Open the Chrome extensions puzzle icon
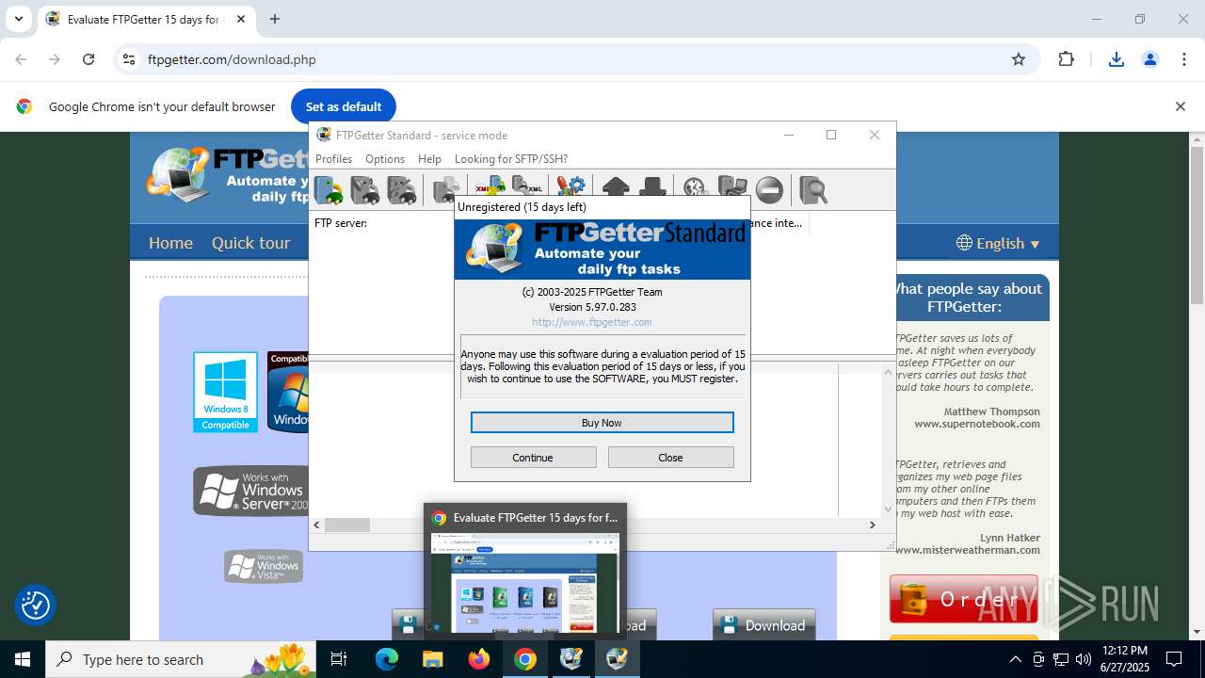The image size is (1205, 678). pos(1066,59)
